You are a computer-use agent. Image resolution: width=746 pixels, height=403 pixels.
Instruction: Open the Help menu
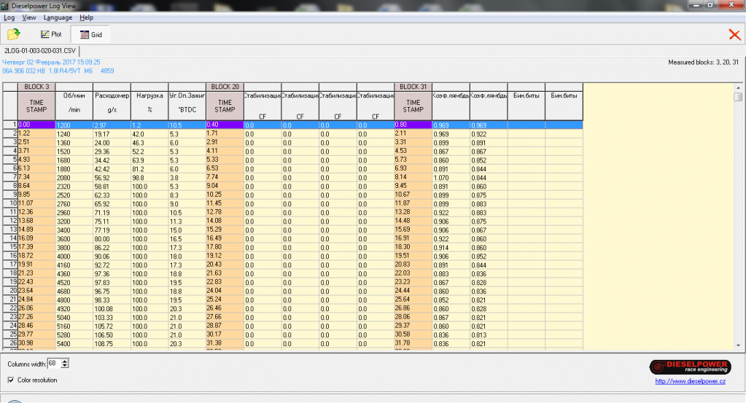(x=86, y=17)
